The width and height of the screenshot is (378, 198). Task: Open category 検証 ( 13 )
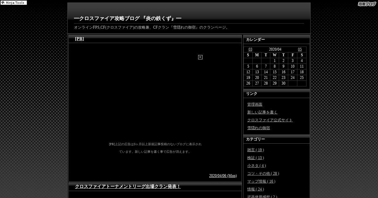255,158
